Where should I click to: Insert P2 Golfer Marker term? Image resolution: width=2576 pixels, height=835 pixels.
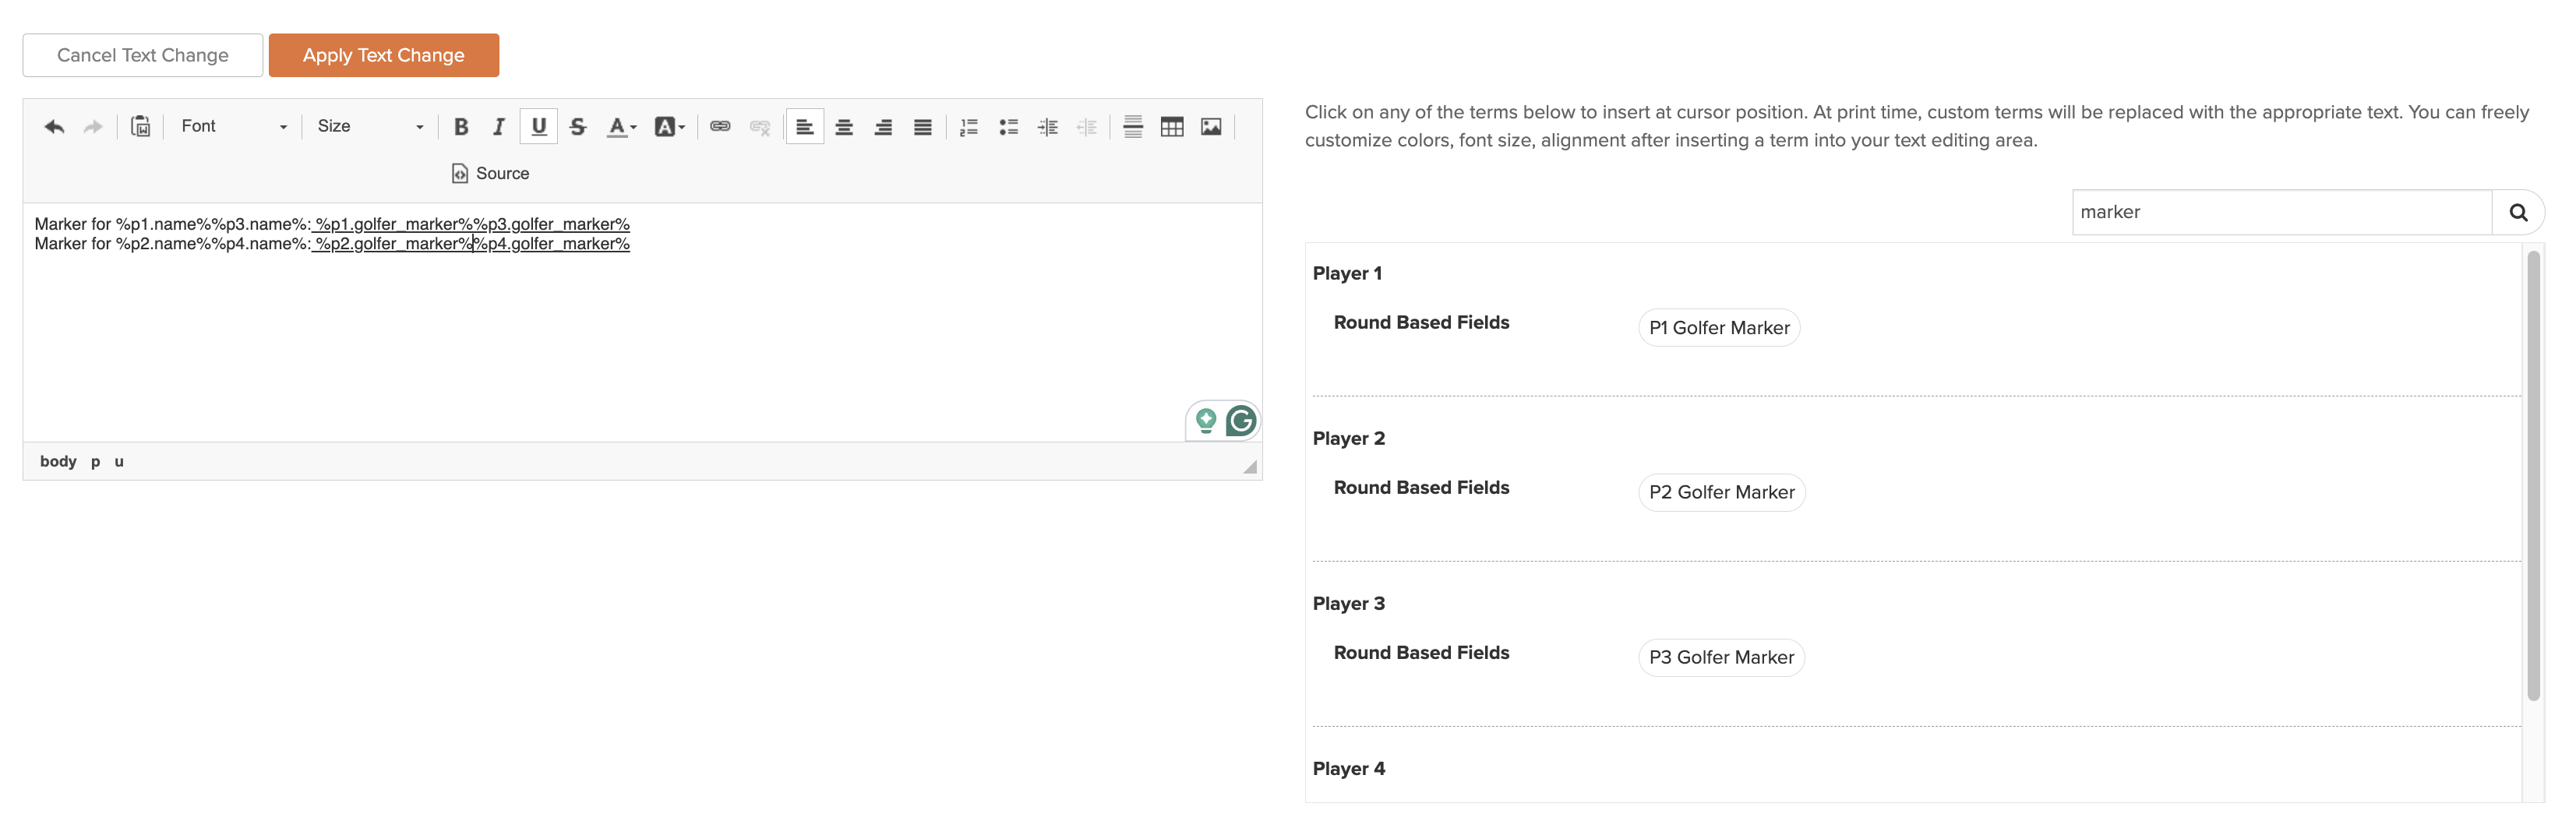point(1722,492)
